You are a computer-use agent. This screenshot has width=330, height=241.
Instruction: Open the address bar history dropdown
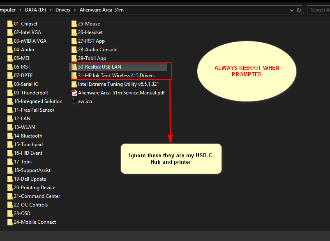coord(292,10)
